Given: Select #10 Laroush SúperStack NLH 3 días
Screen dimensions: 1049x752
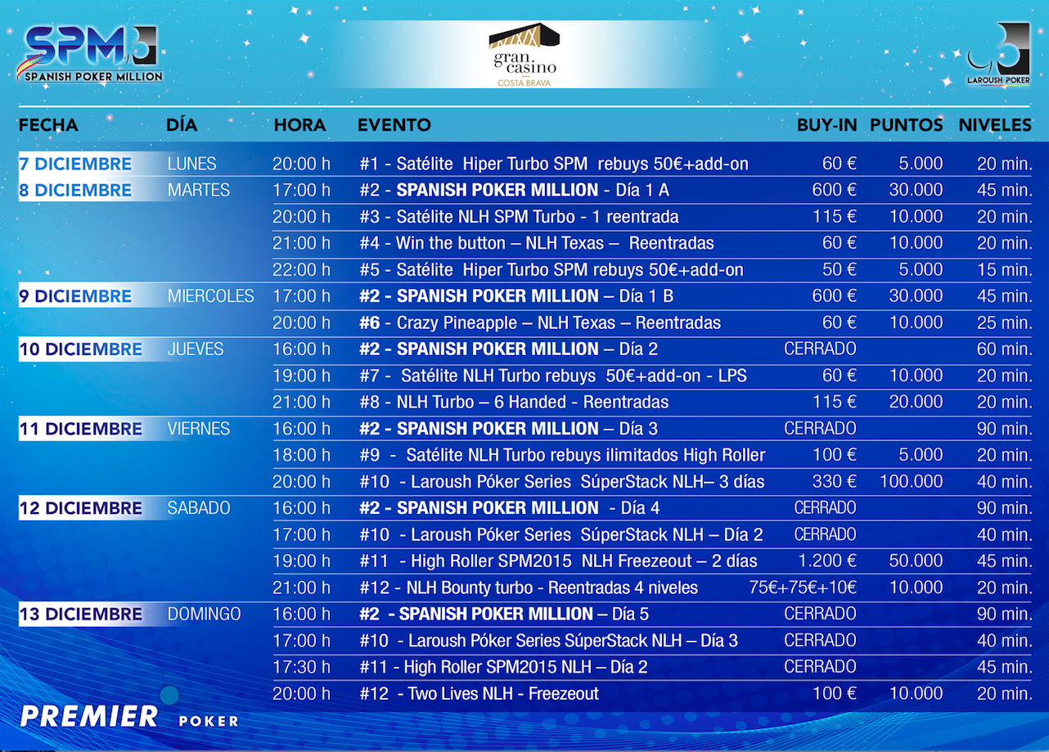Looking at the screenshot, I should (562, 481).
